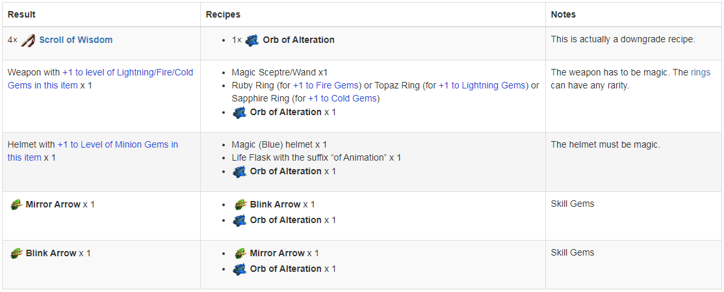Click Orb of Alteration icon in Scroll of Wisdom recipe
Screen dimensions: 724x292
pyautogui.click(x=252, y=40)
